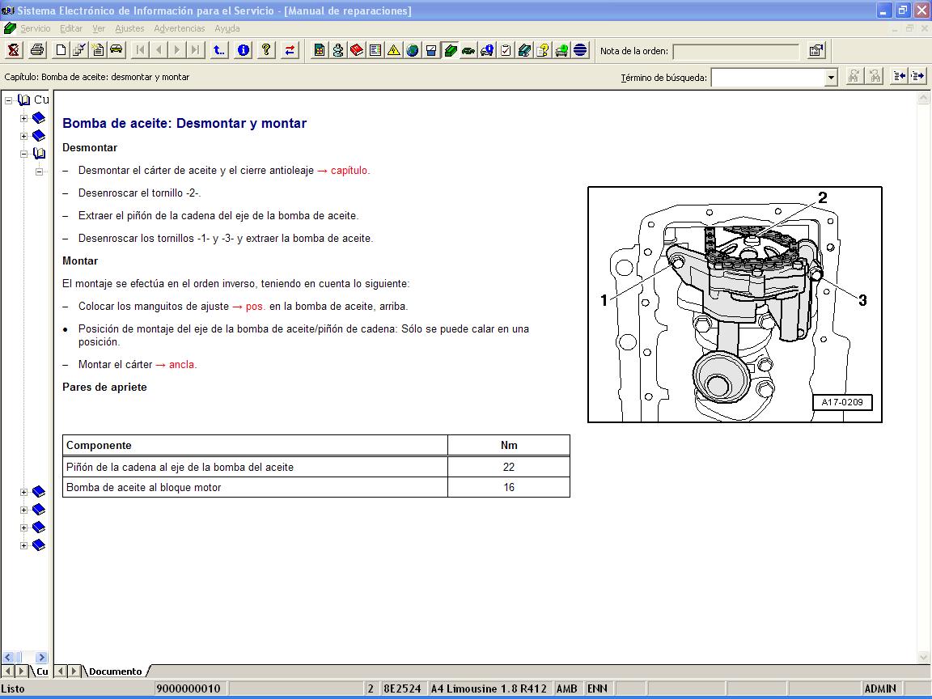The width and height of the screenshot is (932, 699).
Task: Click the first greyed binoculars search icon
Action: [x=854, y=76]
